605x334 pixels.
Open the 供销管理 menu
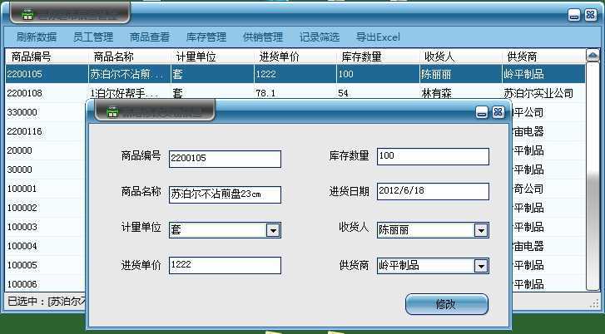pyautogui.click(x=263, y=37)
